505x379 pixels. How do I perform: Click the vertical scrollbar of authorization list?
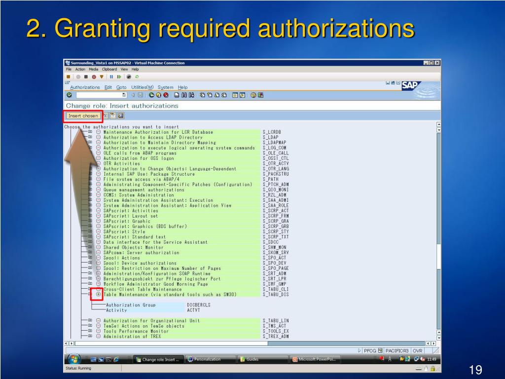(x=438, y=230)
